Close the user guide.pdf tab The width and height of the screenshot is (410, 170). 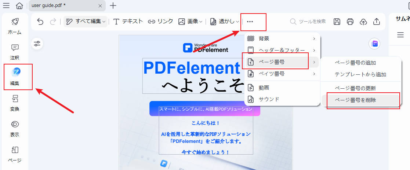pos(100,6)
